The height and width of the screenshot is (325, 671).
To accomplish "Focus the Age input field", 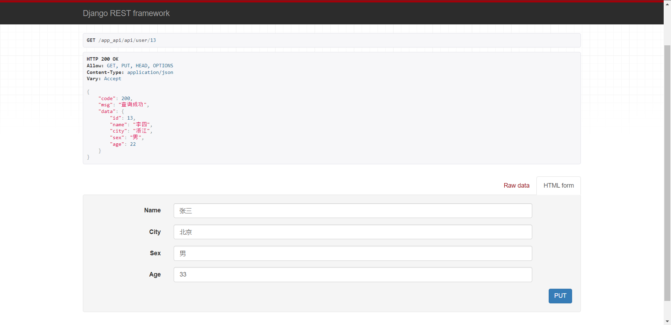I will pyautogui.click(x=353, y=274).
